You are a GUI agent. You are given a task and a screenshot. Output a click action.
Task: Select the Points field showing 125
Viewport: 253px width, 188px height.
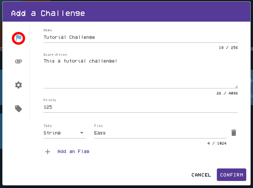pos(141,107)
